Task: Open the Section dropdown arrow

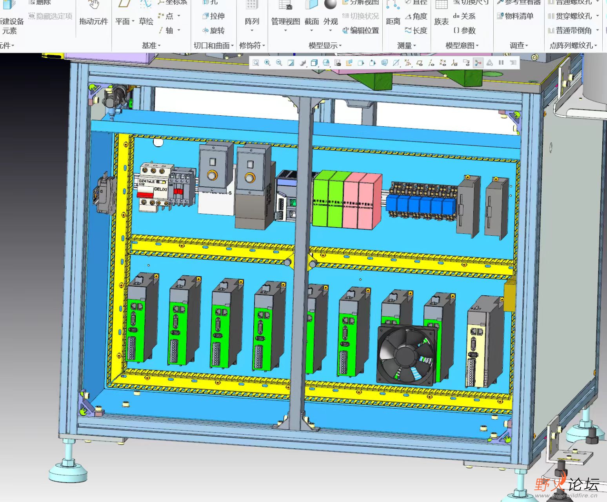Action: coord(312,30)
